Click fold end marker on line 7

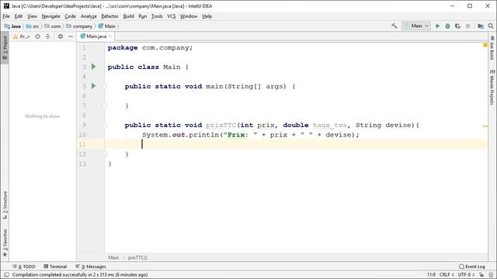[x=104, y=105]
